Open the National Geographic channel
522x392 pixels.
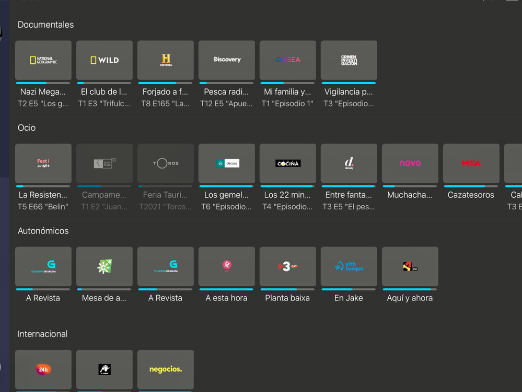(43, 60)
